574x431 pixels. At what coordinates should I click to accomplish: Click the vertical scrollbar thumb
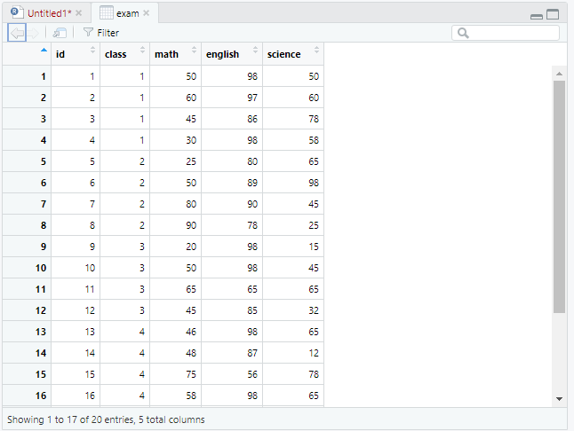(559, 197)
